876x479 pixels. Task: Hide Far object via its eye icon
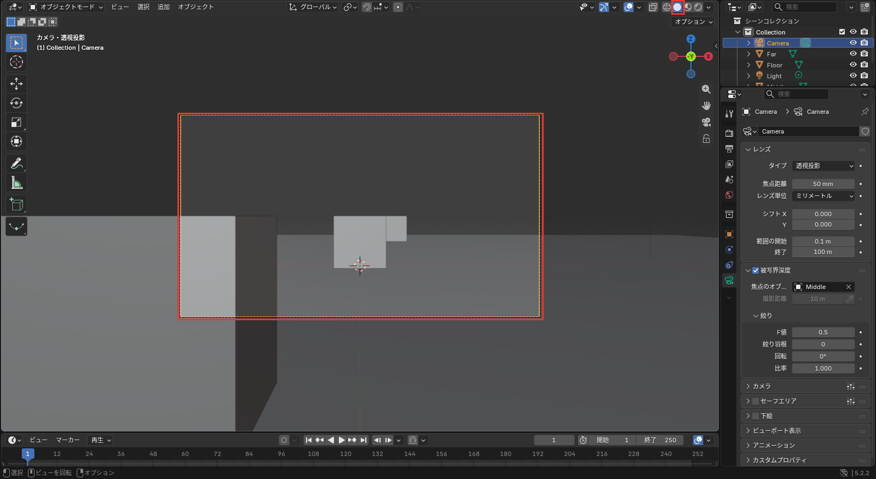click(x=853, y=54)
